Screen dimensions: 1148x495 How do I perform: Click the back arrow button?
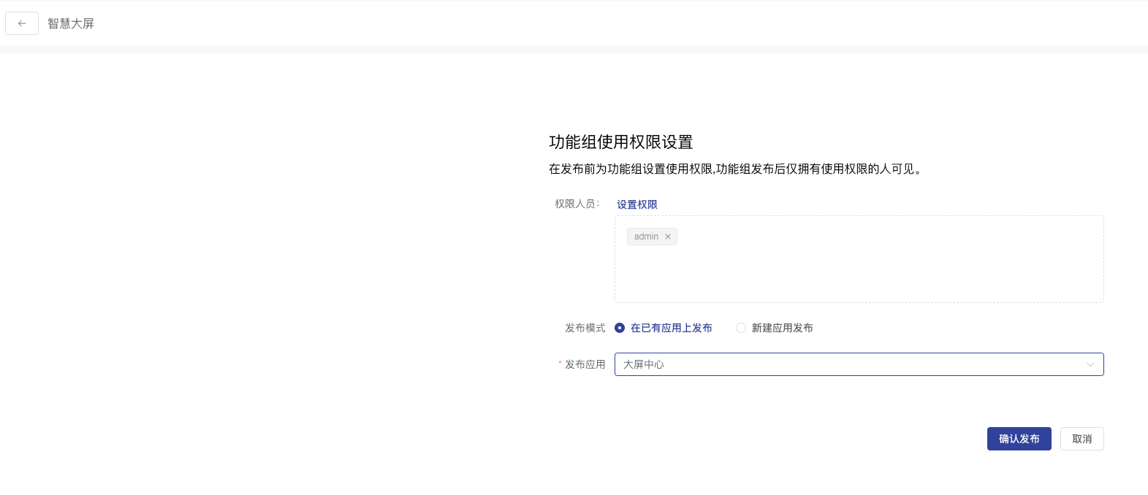click(x=22, y=23)
